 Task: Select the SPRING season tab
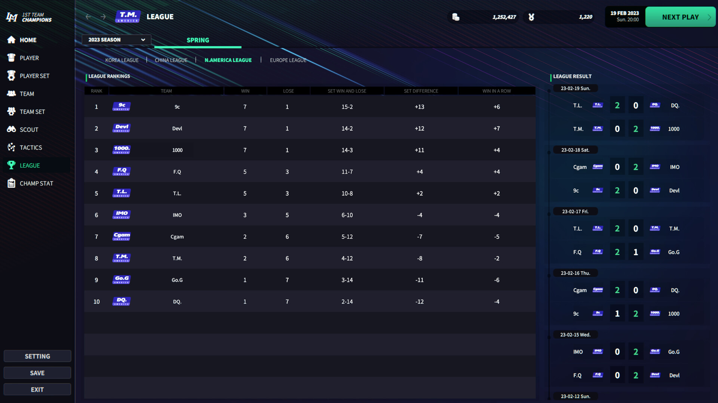point(197,40)
